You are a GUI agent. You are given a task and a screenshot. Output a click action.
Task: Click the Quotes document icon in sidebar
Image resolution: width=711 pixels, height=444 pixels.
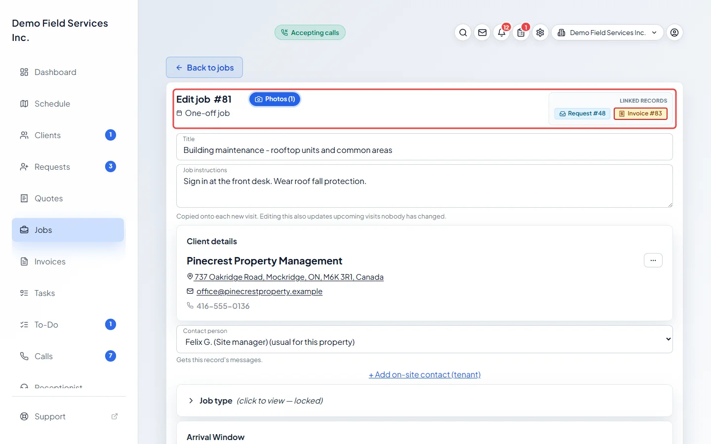pos(24,198)
